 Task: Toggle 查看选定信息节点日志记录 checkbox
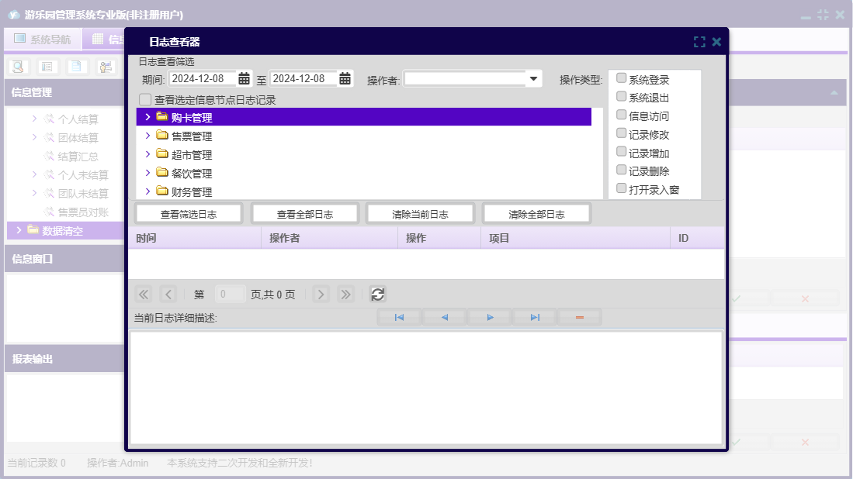coord(145,100)
